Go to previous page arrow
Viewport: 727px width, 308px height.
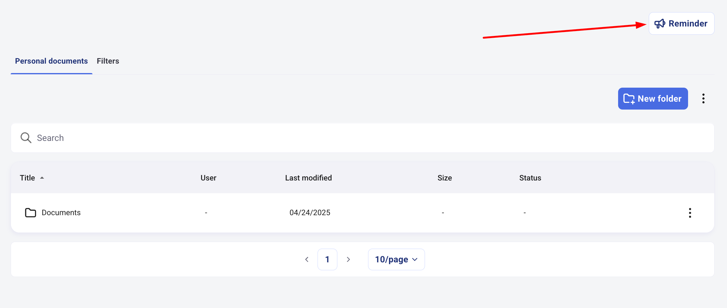[307, 259]
